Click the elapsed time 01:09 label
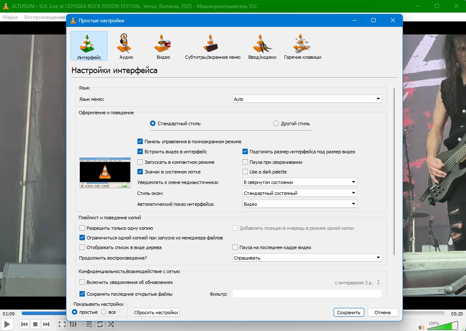The height and width of the screenshot is (331, 466). (x=9, y=313)
